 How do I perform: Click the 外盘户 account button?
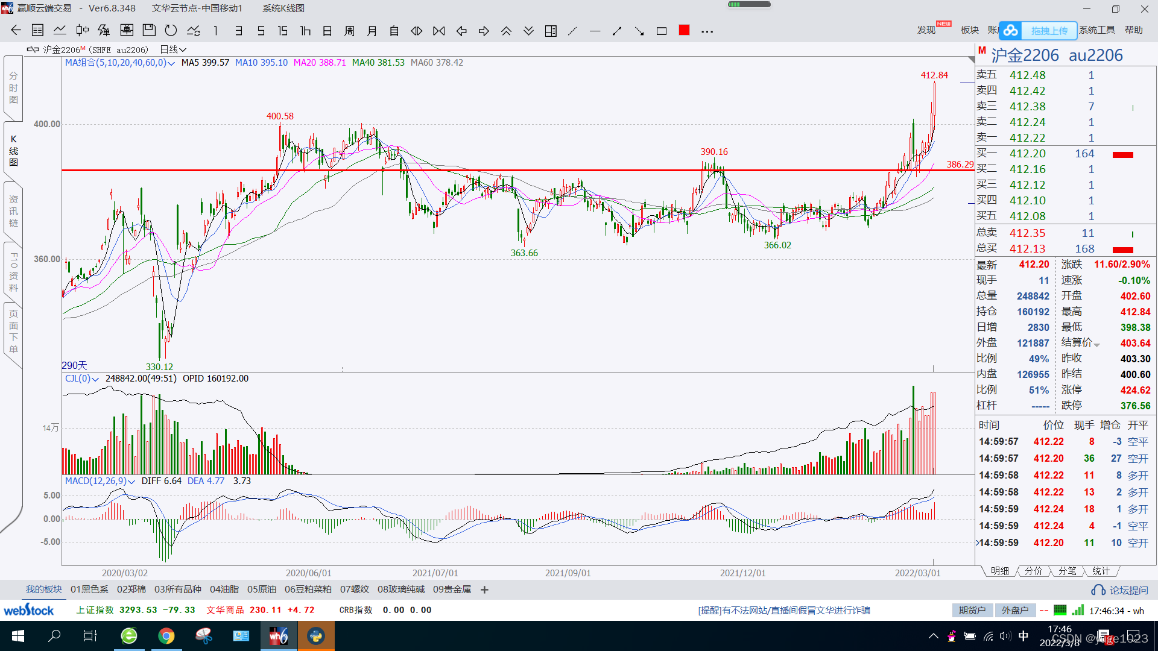pos(1015,611)
